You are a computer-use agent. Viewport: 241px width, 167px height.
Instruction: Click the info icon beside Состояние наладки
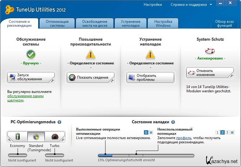[x=173, y=122]
